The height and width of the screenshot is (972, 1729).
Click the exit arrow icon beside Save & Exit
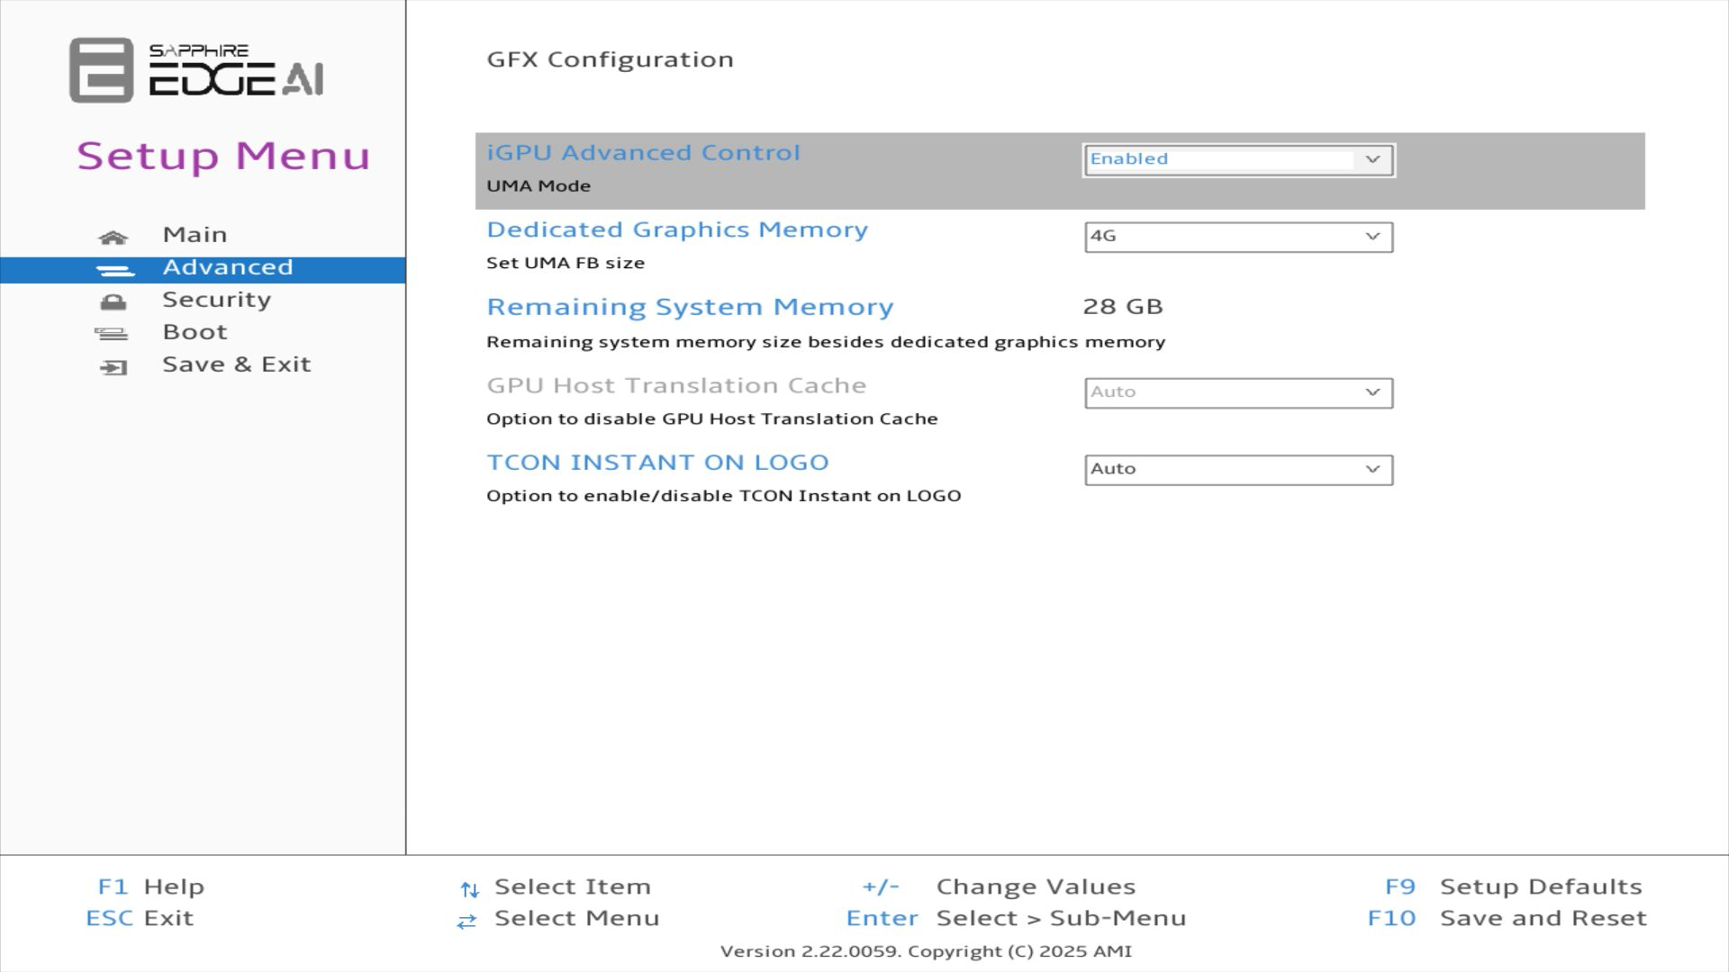113,367
